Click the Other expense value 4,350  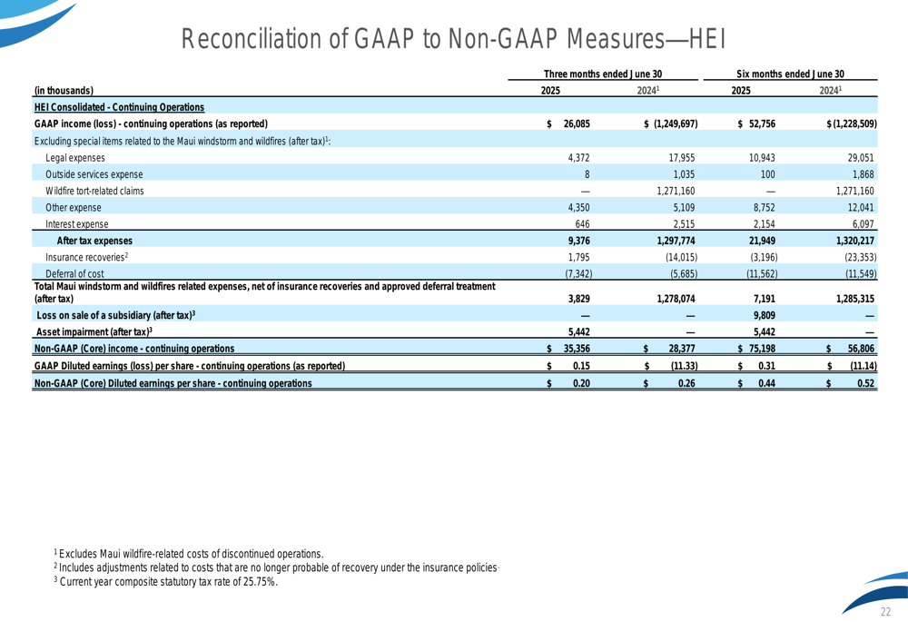[x=578, y=207]
